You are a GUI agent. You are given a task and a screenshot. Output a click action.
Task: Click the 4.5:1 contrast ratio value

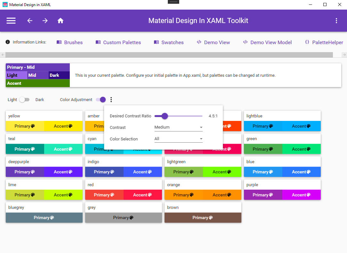(213, 116)
